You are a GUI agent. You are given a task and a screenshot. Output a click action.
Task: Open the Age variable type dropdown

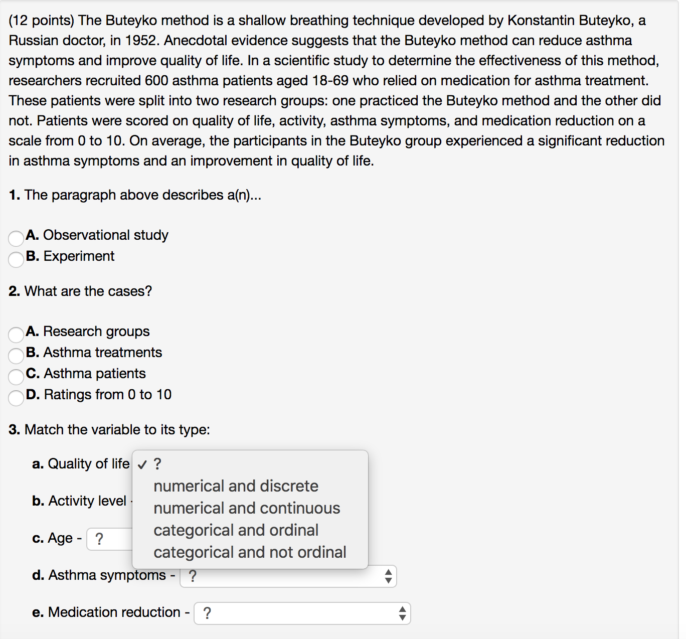click(110, 539)
